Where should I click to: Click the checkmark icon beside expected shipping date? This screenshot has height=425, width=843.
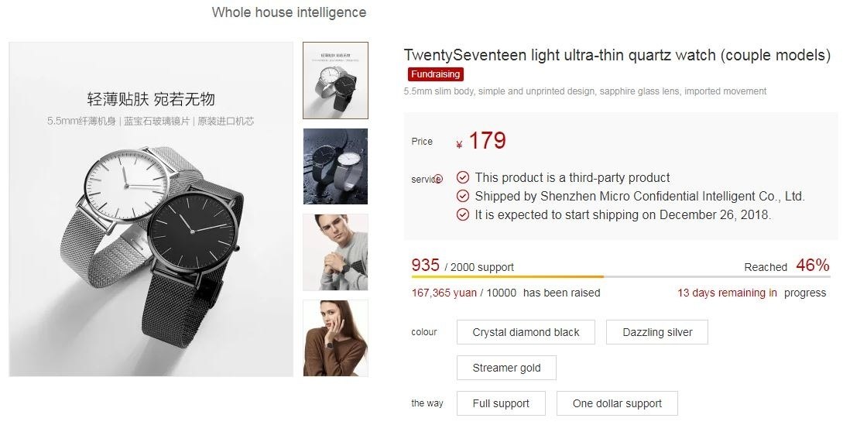click(463, 214)
